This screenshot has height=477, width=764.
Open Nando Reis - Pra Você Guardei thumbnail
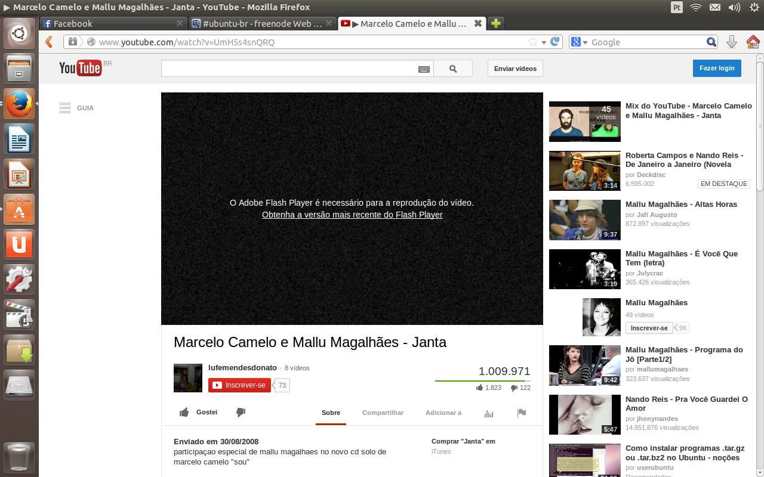coord(585,414)
